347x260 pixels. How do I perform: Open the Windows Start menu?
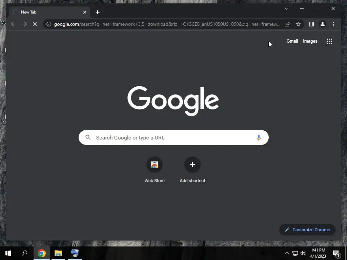(8, 253)
